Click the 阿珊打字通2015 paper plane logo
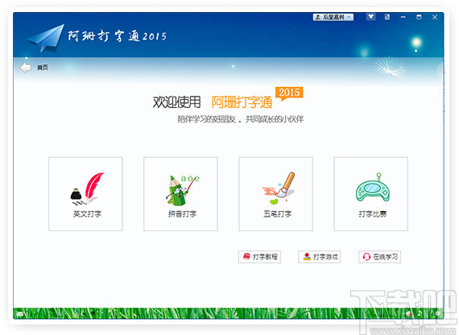This screenshot has height=335, width=459. coord(47,38)
